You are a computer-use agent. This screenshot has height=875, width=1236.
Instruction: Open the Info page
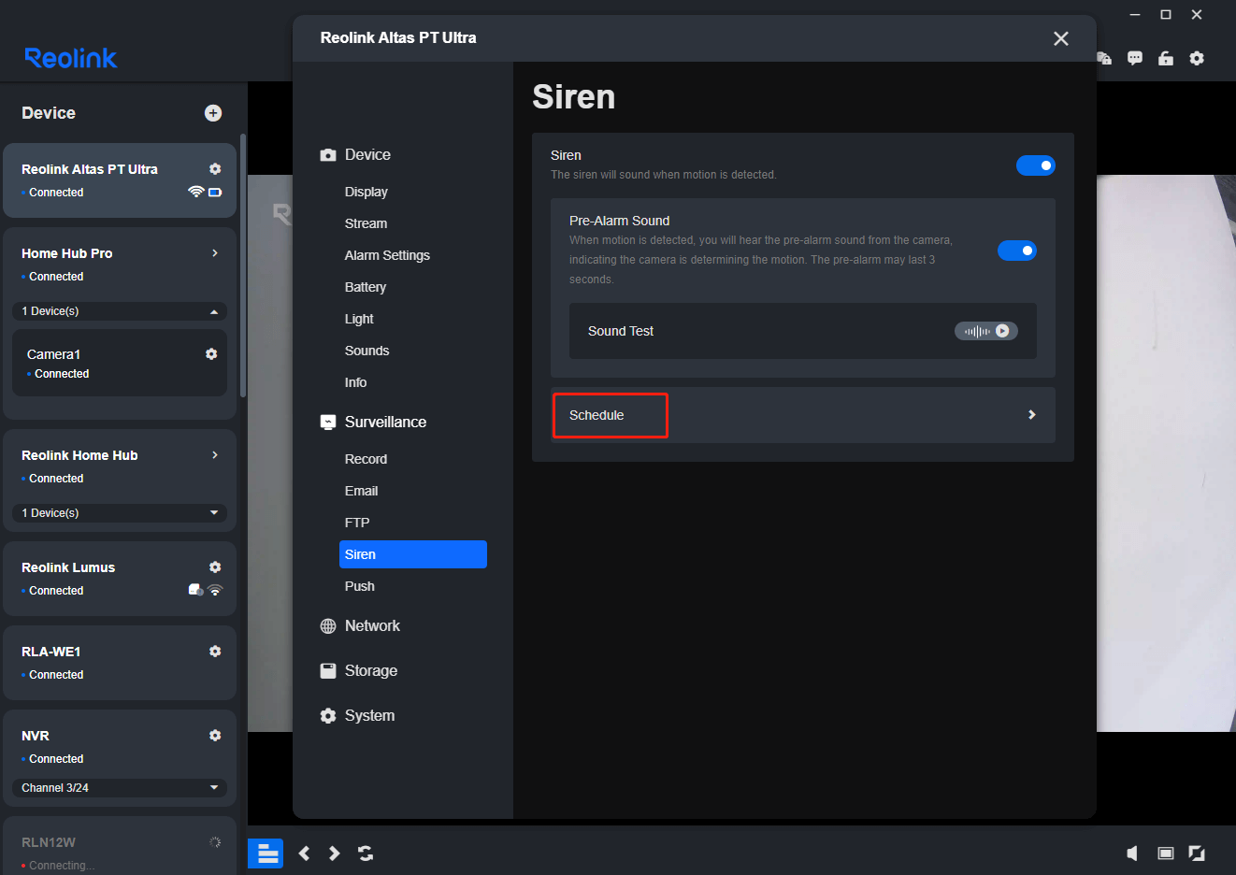point(355,382)
